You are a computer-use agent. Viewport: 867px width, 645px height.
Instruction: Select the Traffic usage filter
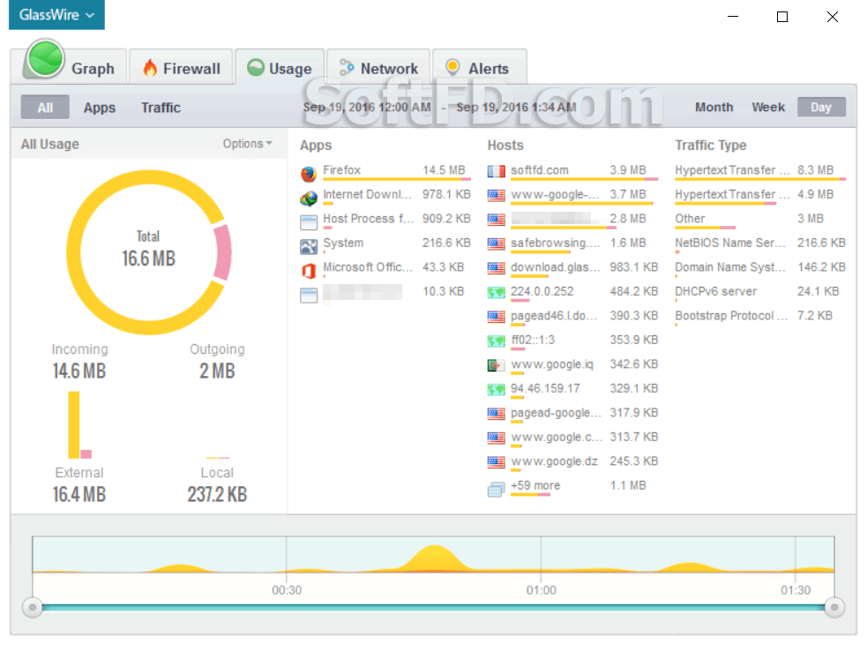point(161,108)
